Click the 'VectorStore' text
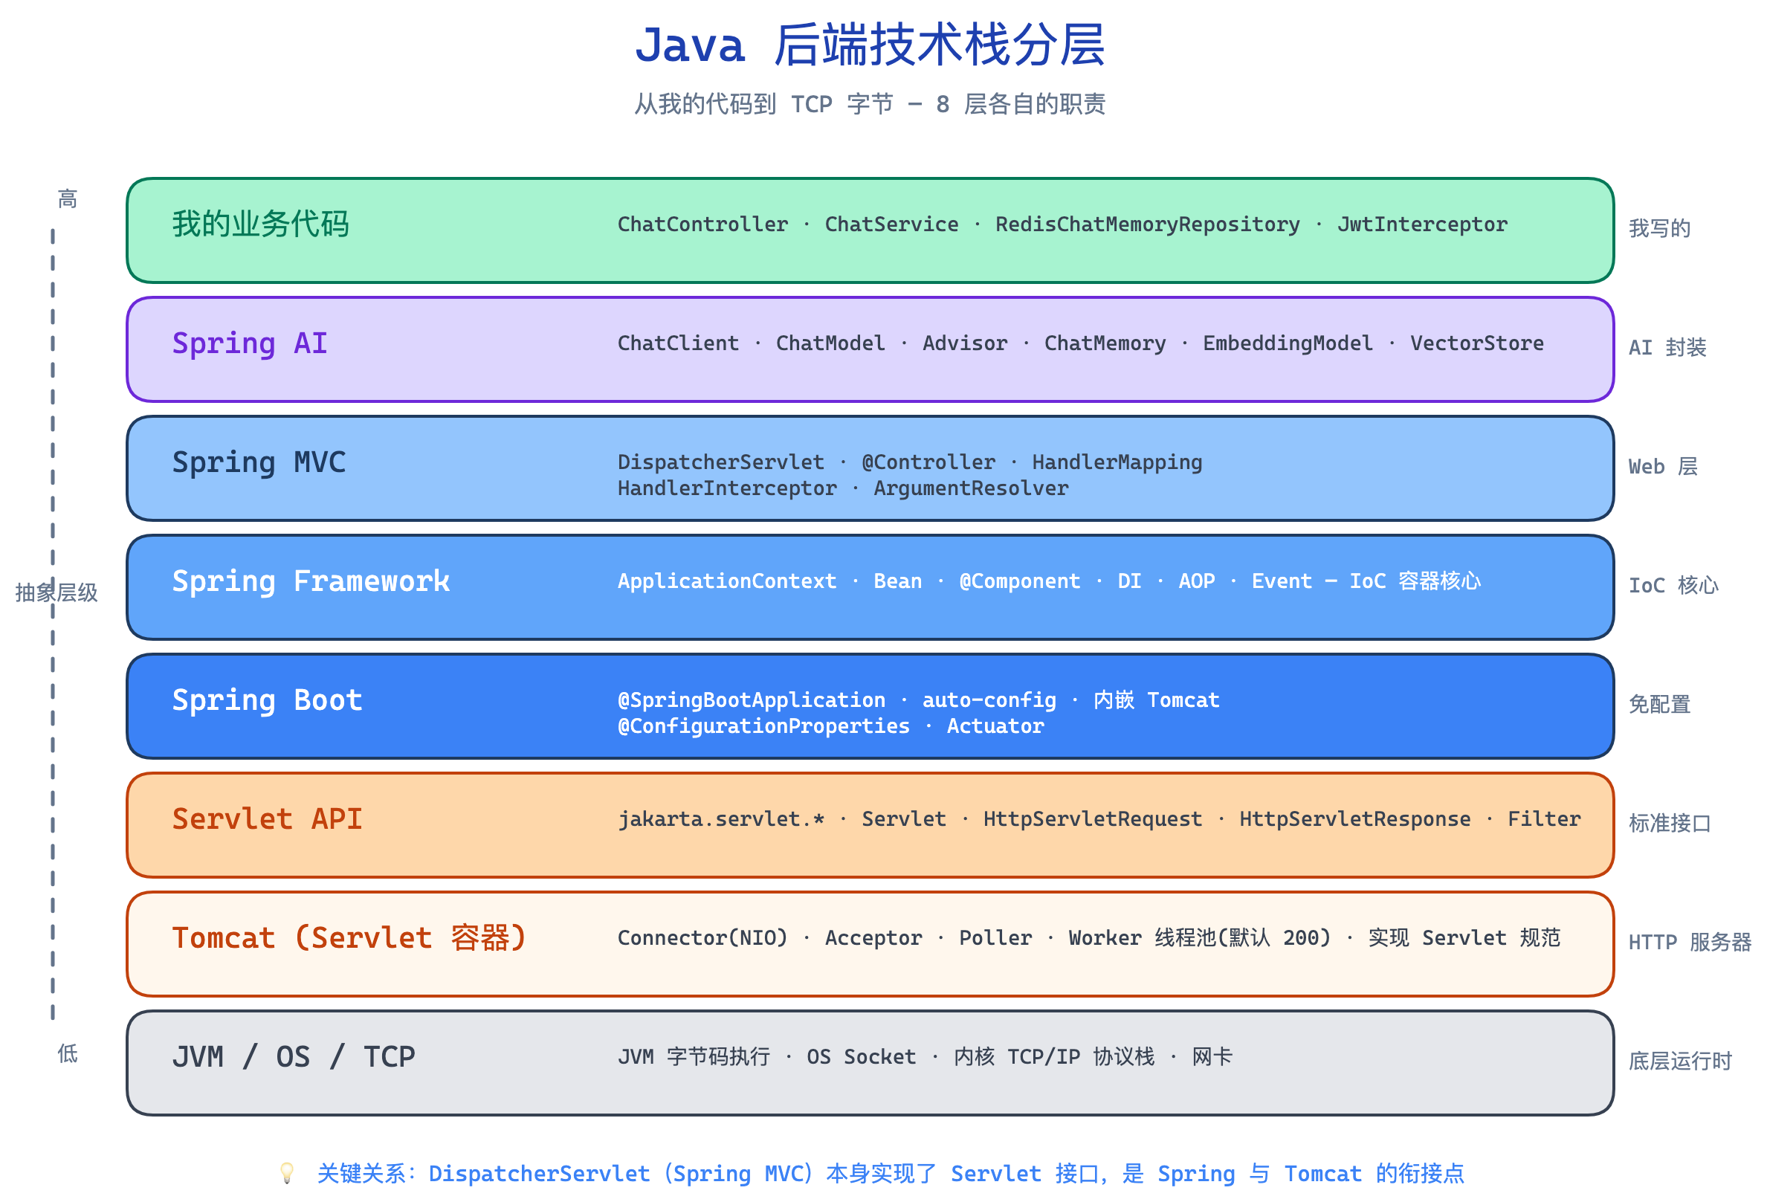Screen dimensions: 1767x1202 pos(1477,343)
